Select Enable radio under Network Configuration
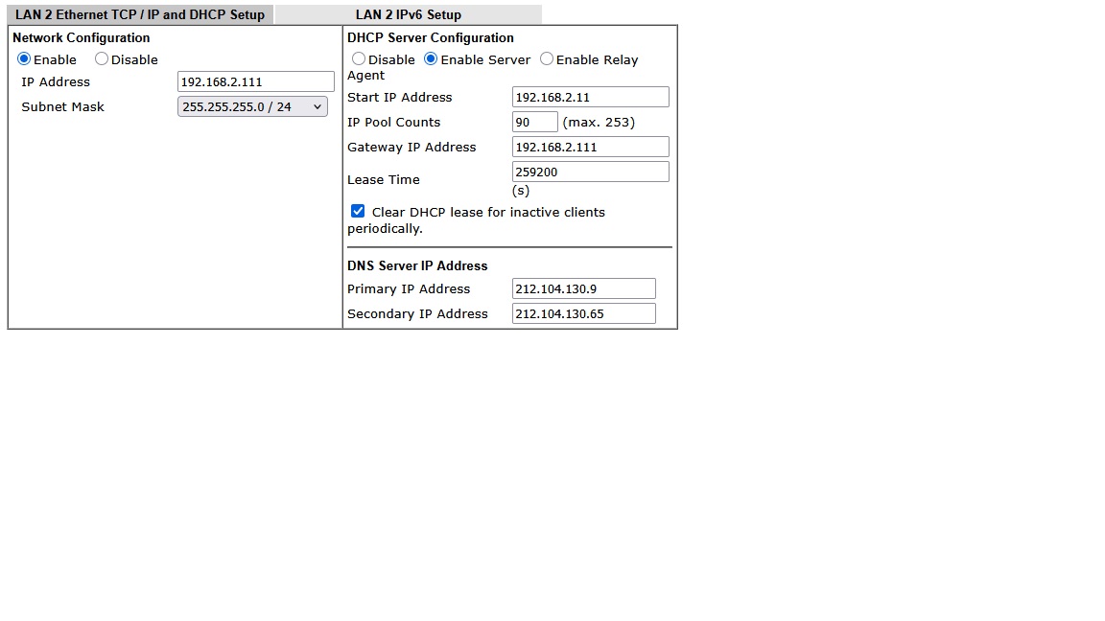This screenshot has height=621, width=1105. coord(25,59)
